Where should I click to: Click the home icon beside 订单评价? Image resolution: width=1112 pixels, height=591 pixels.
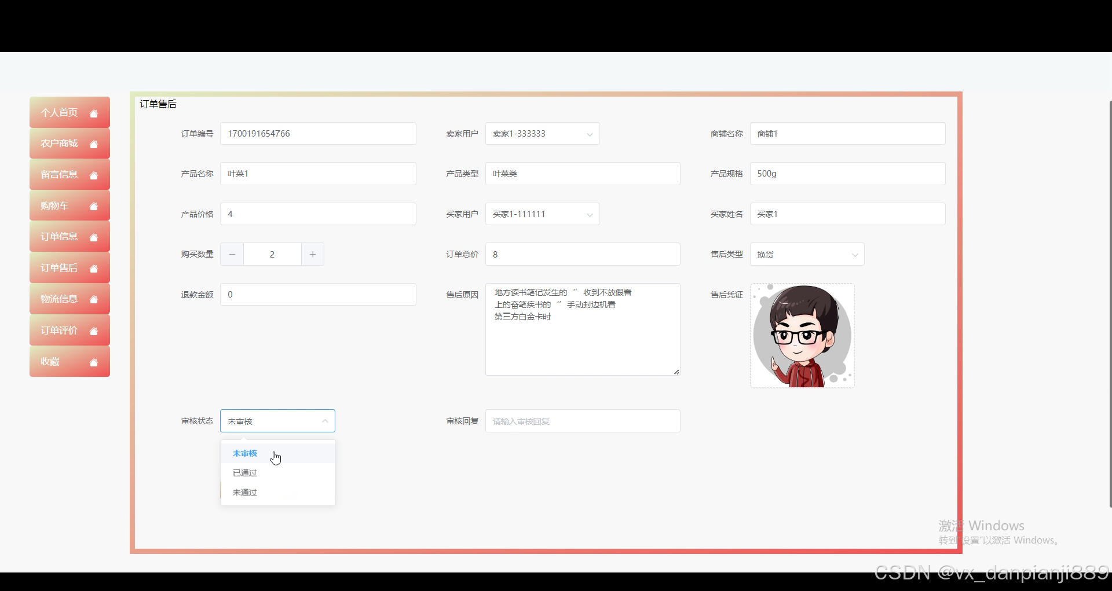click(94, 331)
